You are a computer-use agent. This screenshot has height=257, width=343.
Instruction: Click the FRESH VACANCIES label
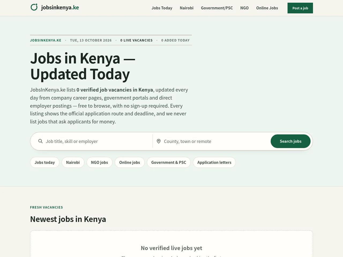pos(46,207)
